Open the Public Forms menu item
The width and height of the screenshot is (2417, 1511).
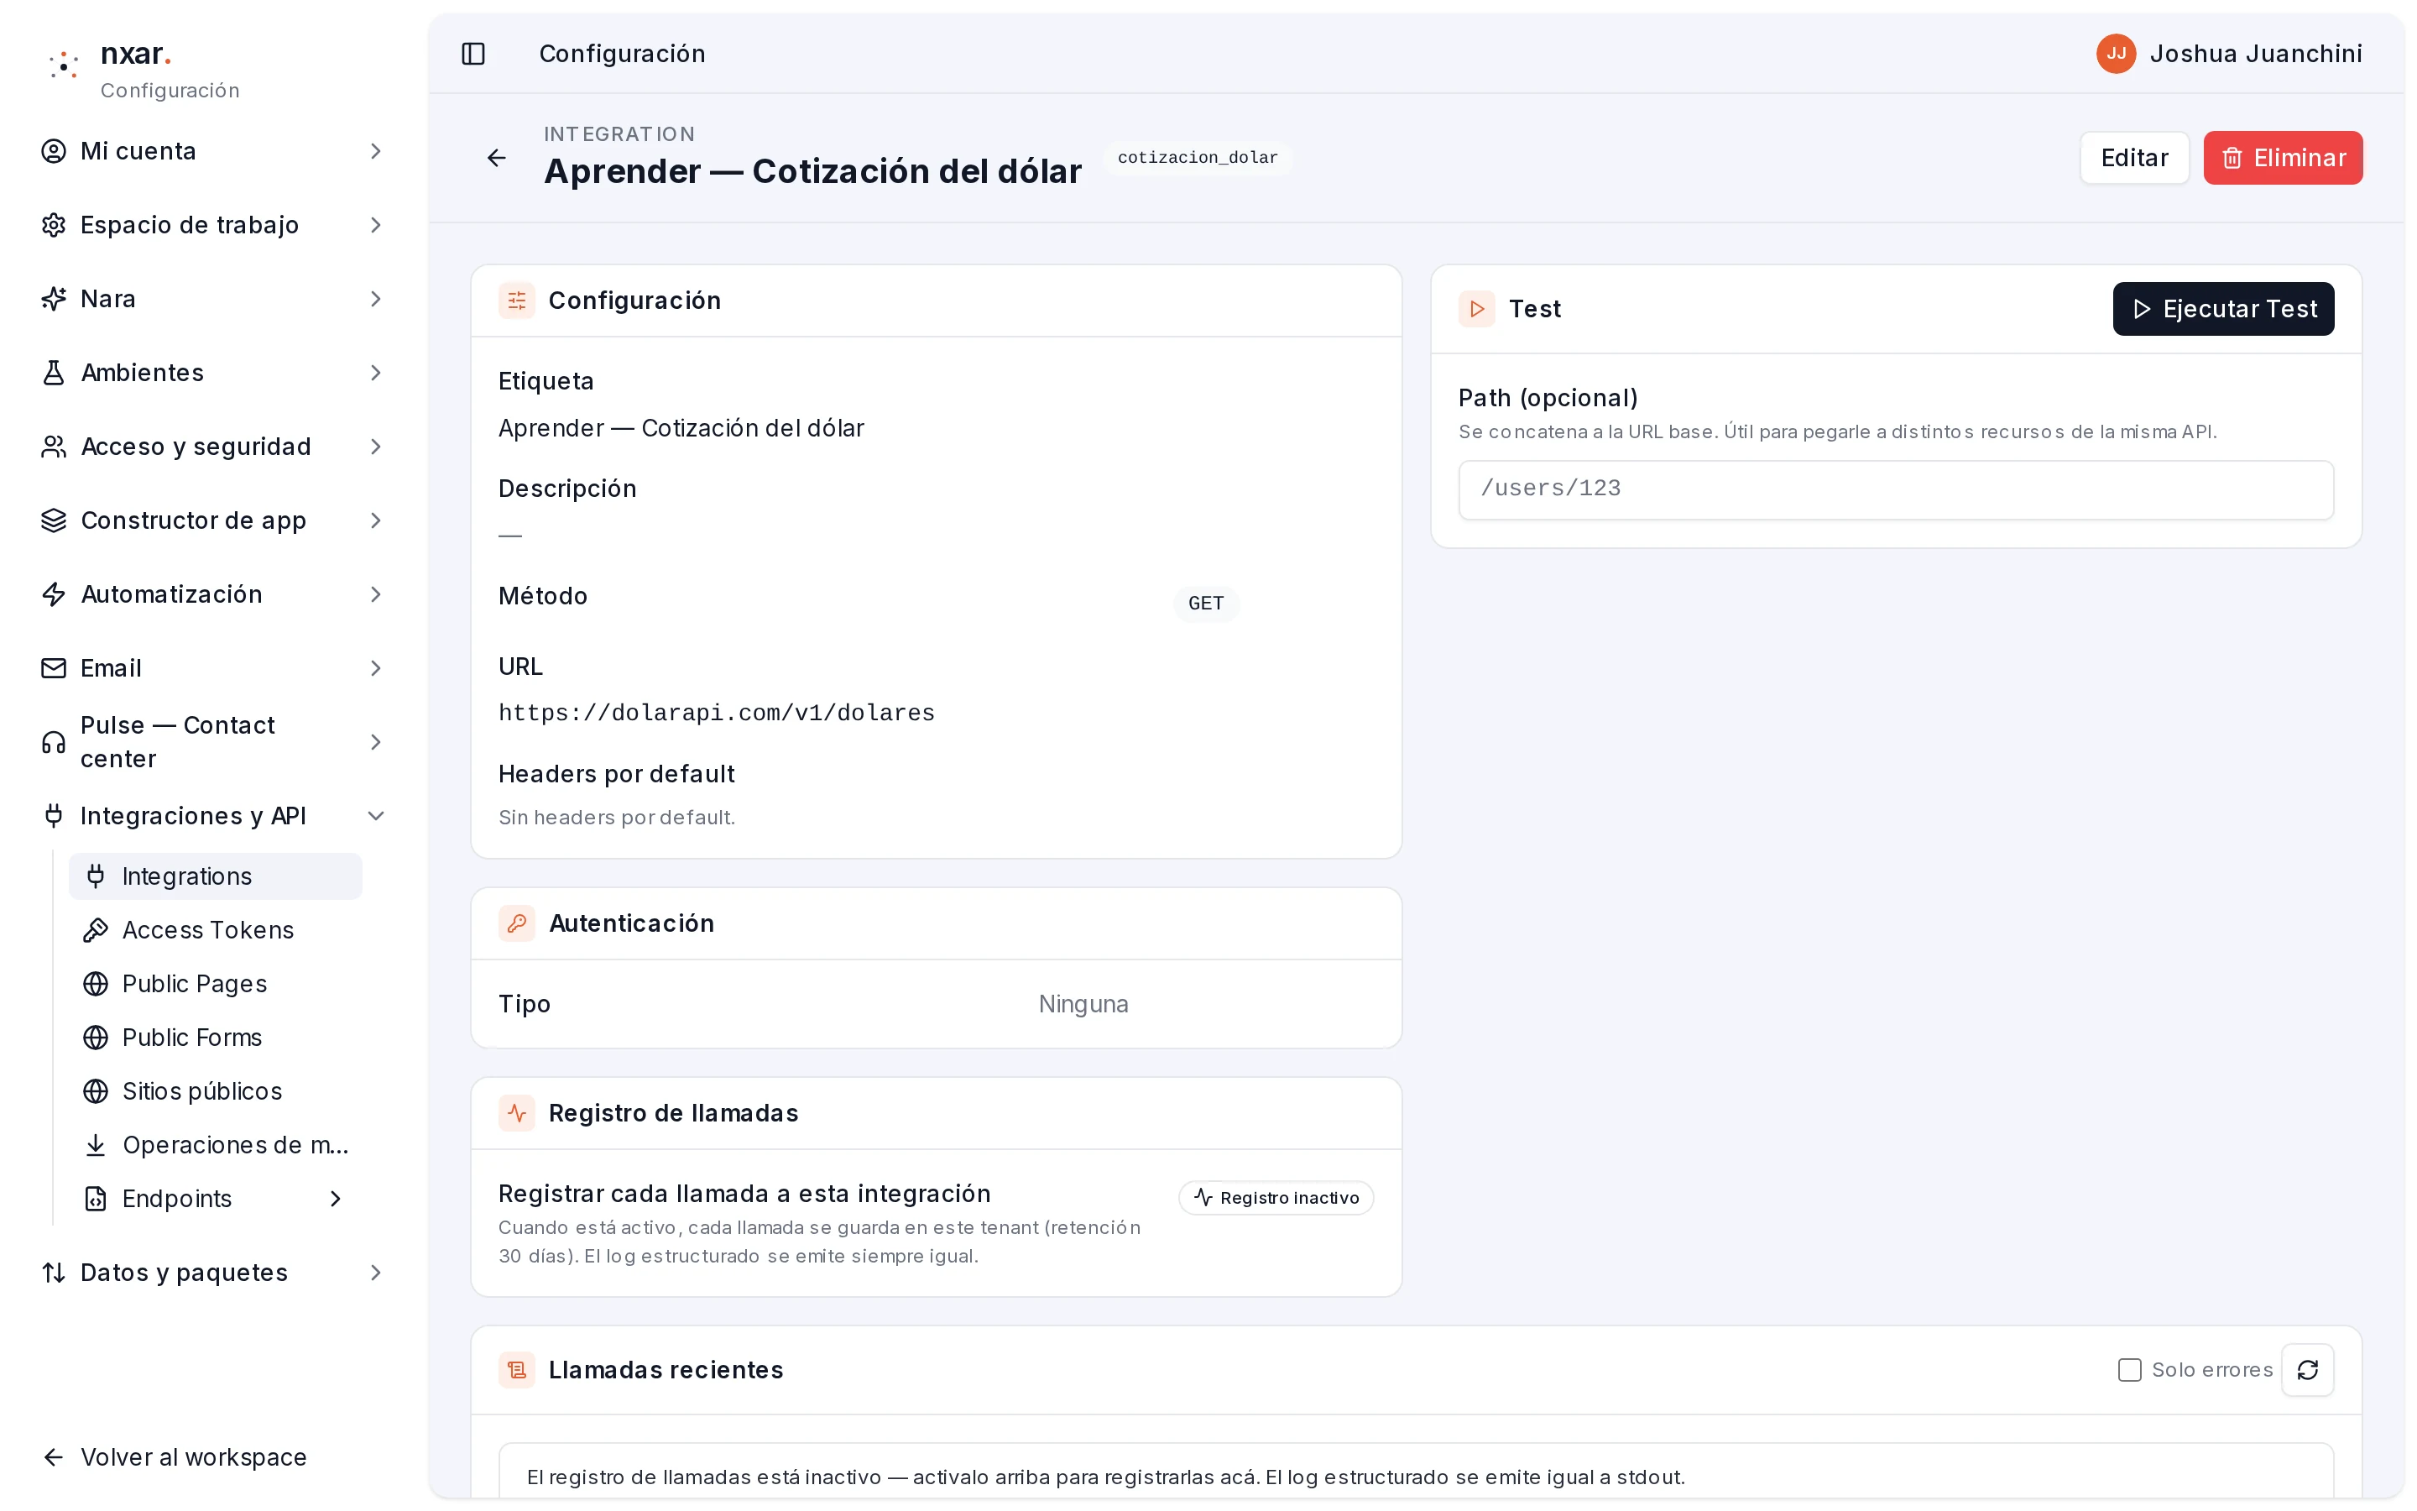(x=216, y=1038)
